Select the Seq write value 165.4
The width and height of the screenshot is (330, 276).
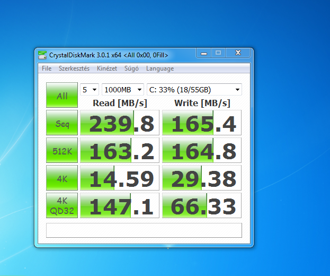click(202, 123)
